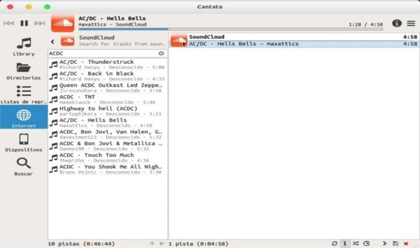Toggle repeat mode

[x=335, y=243]
